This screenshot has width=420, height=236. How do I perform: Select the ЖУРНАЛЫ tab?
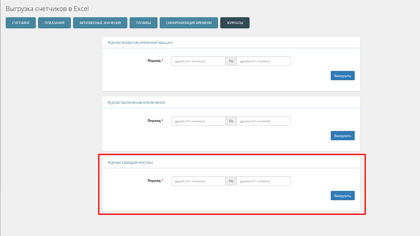235,23
